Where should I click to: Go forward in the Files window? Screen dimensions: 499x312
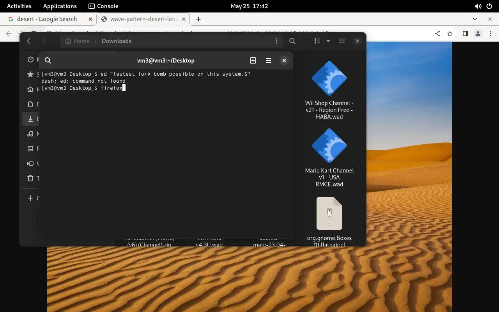[44, 41]
